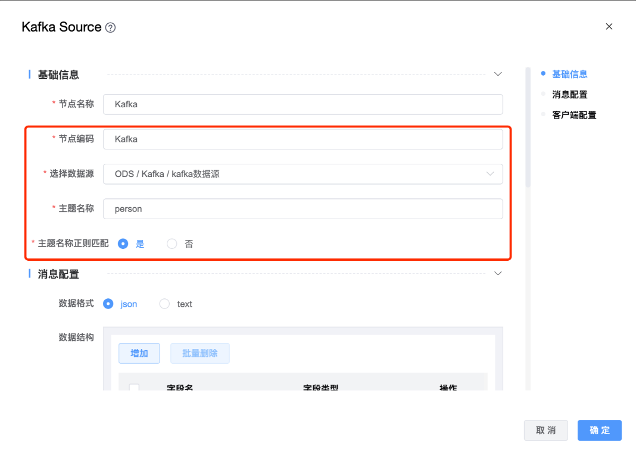636x455 pixels.
Task: Click the form's vertical scrollbar
Action: click(528, 128)
